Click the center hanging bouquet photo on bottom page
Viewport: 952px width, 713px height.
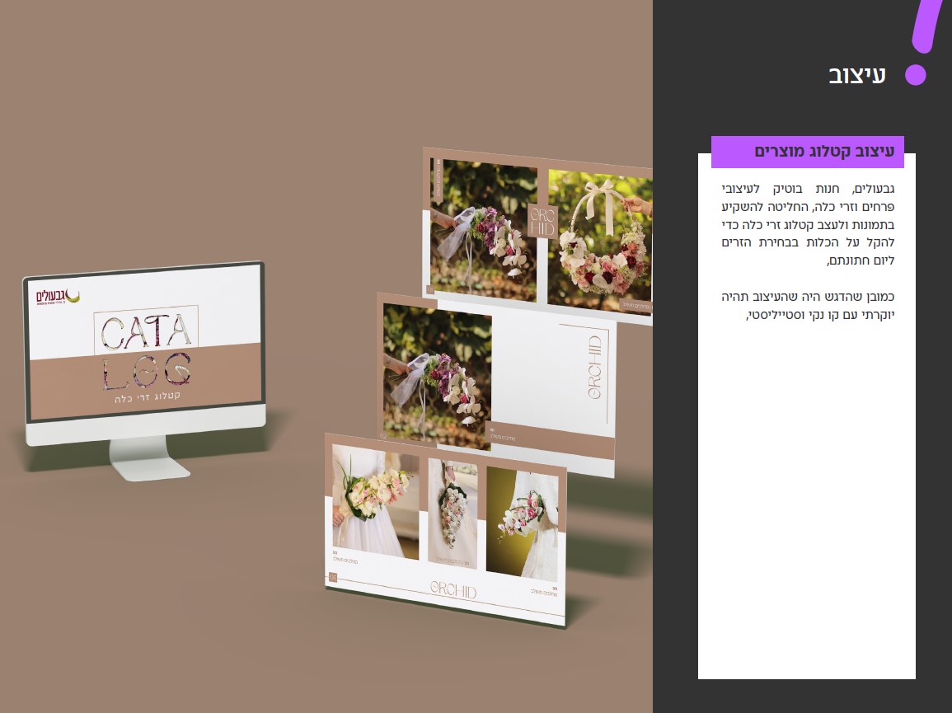pyautogui.click(x=453, y=514)
